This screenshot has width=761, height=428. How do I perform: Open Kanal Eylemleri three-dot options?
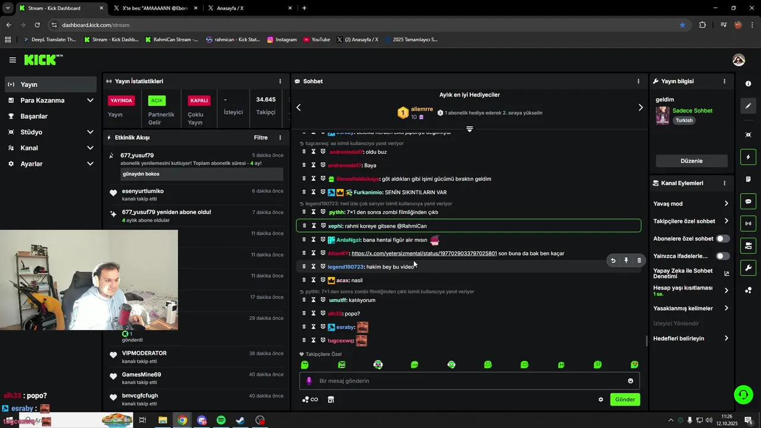point(724,183)
